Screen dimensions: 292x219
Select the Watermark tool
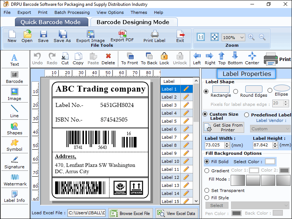(15, 180)
